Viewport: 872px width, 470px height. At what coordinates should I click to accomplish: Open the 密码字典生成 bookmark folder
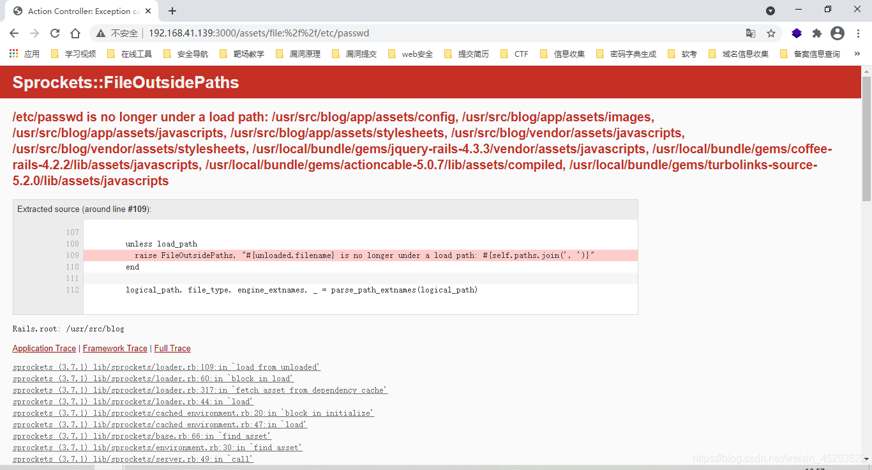[626, 54]
